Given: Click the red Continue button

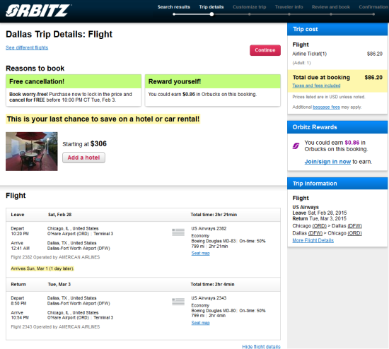Looking at the screenshot, I should [265, 50].
